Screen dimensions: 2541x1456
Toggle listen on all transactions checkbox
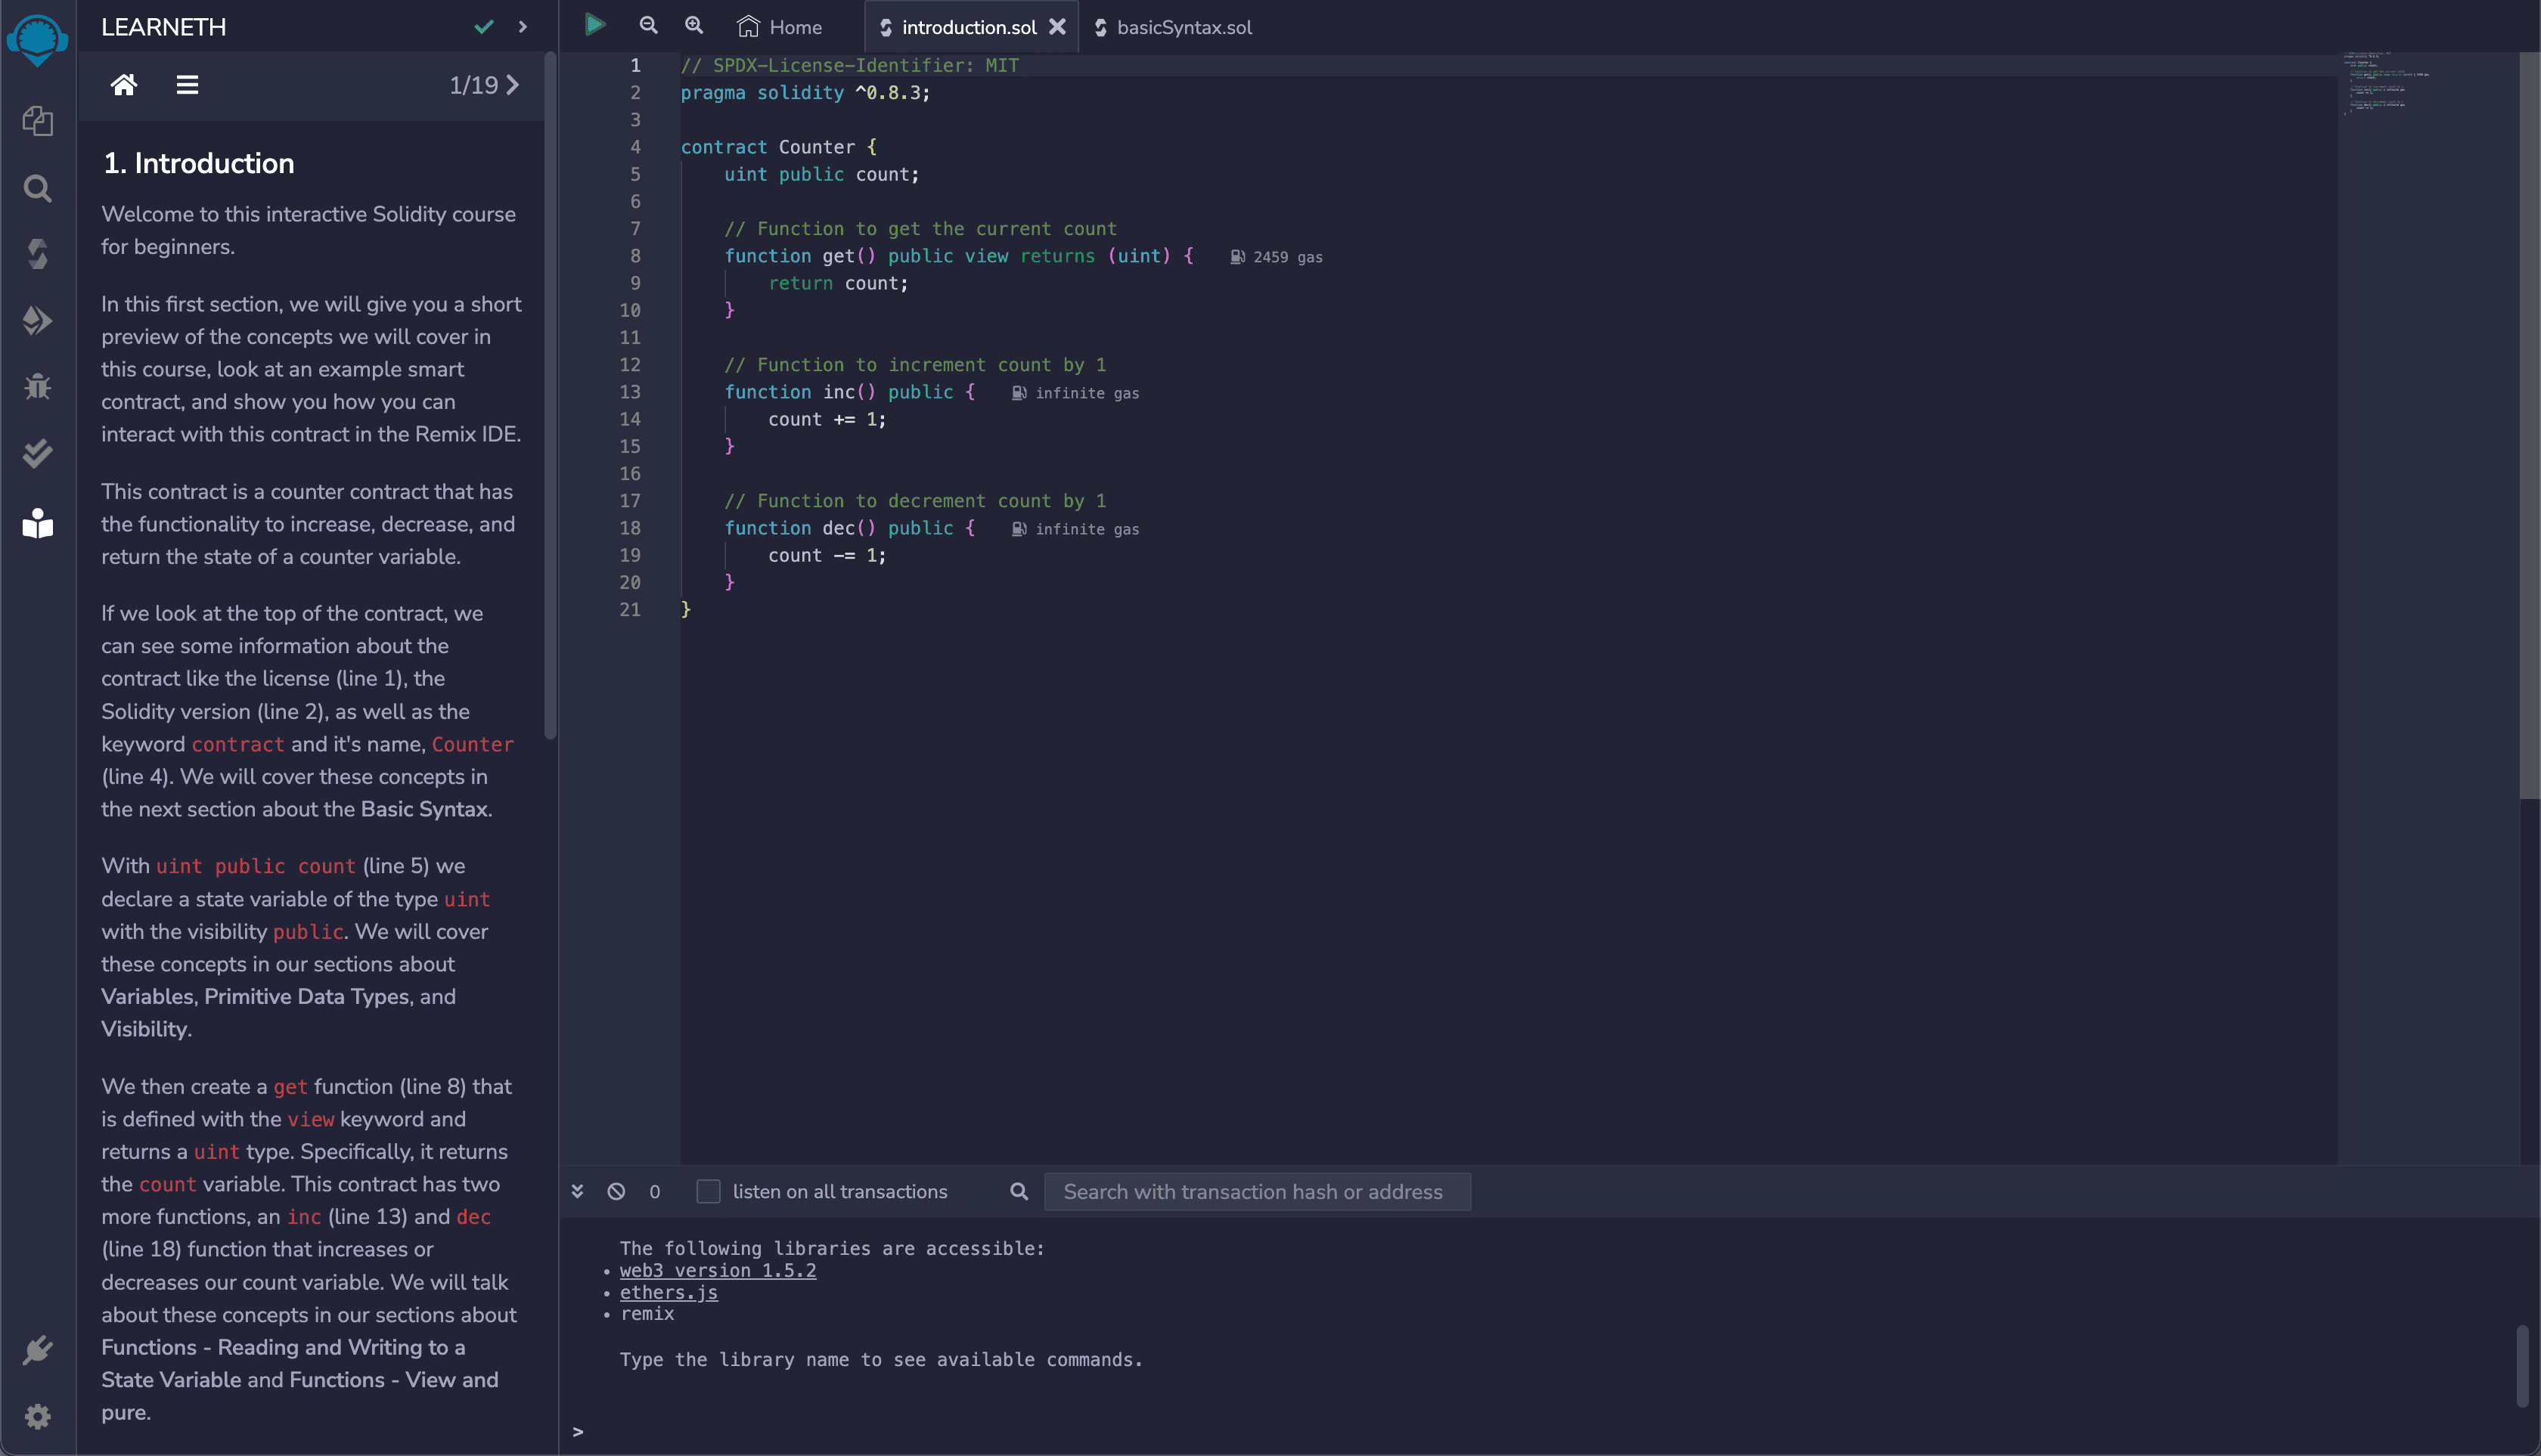pos(709,1189)
